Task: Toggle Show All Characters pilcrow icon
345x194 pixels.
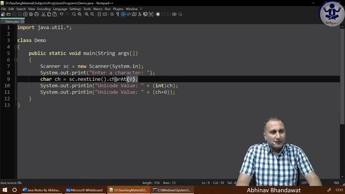Action: click(x=118, y=15)
